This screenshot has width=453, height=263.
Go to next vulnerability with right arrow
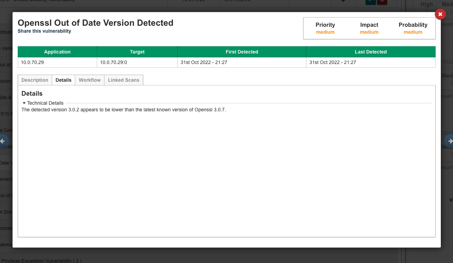point(450,141)
